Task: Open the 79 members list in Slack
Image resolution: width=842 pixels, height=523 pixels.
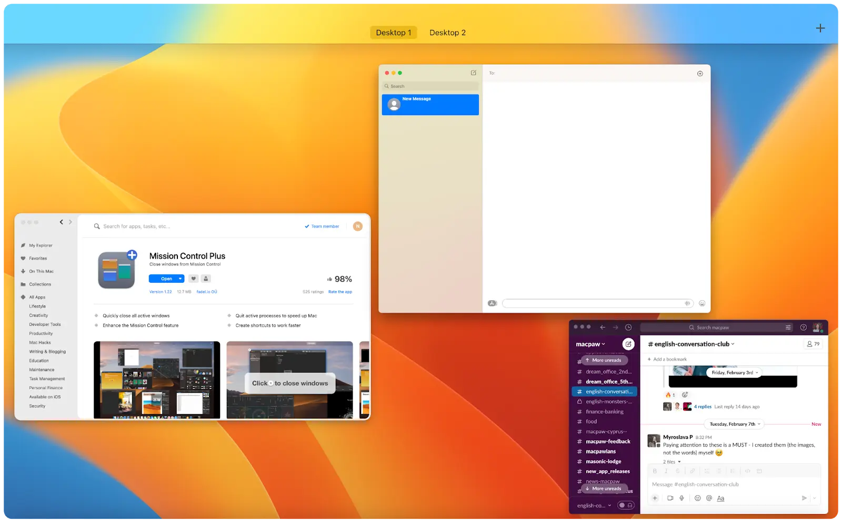Action: pos(813,344)
